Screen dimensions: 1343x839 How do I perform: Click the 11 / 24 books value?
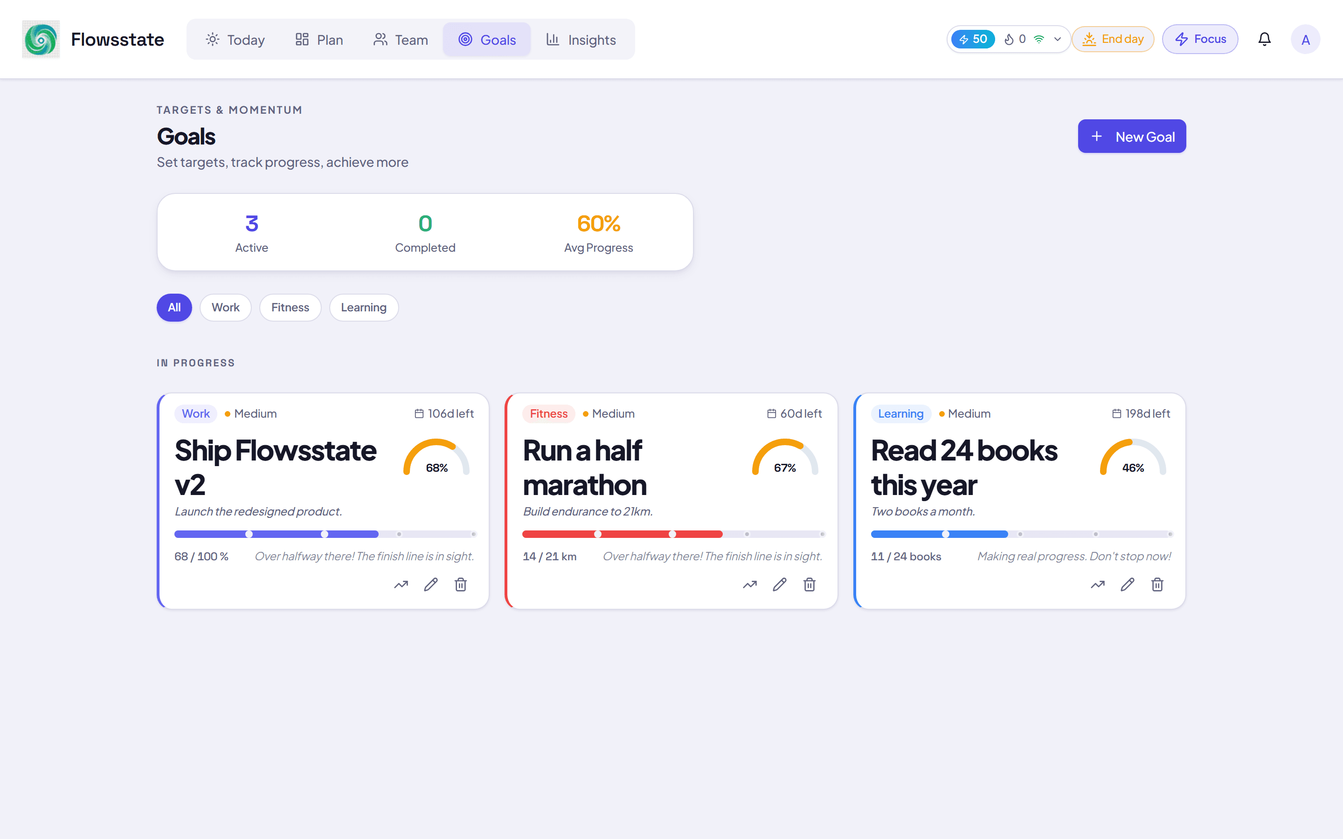[906, 557]
